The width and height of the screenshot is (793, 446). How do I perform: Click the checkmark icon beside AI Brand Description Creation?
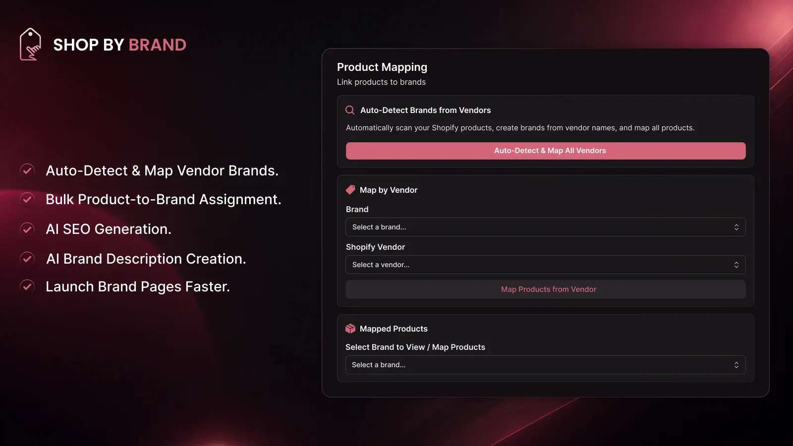coord(27,259)
